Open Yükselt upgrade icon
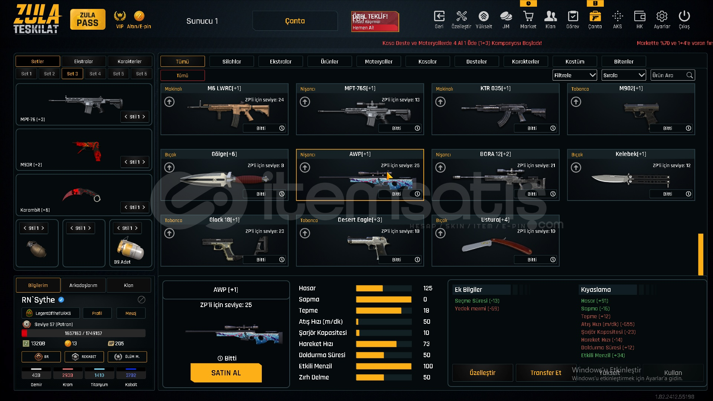Screen dimensions: 713x401 tap(484, 17)
